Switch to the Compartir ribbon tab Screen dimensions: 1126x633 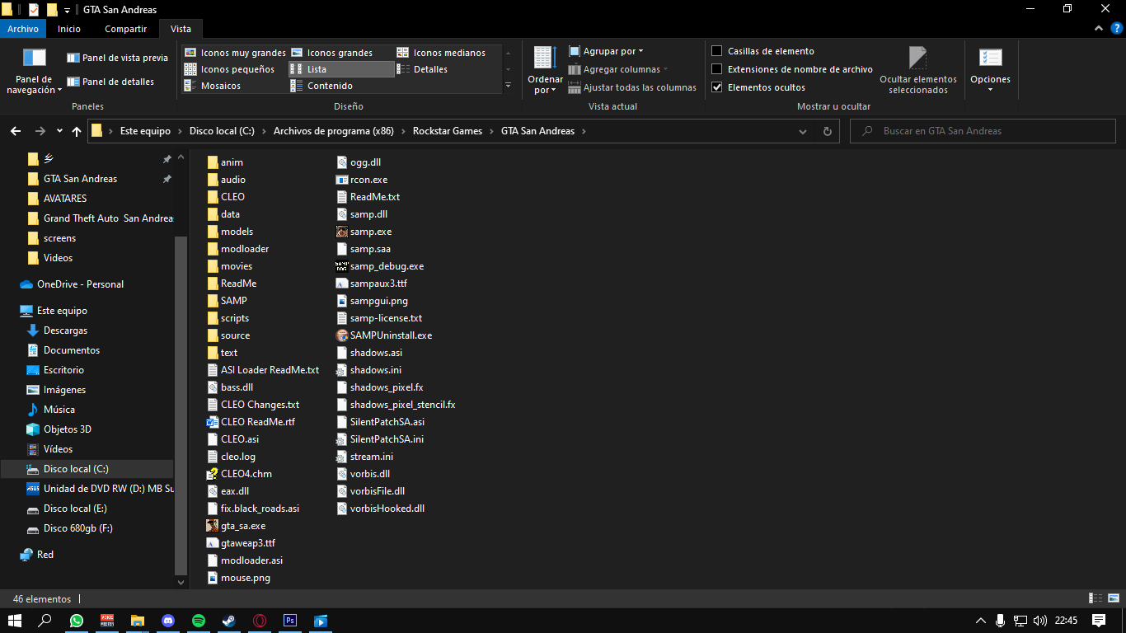[x=125, y=29]
